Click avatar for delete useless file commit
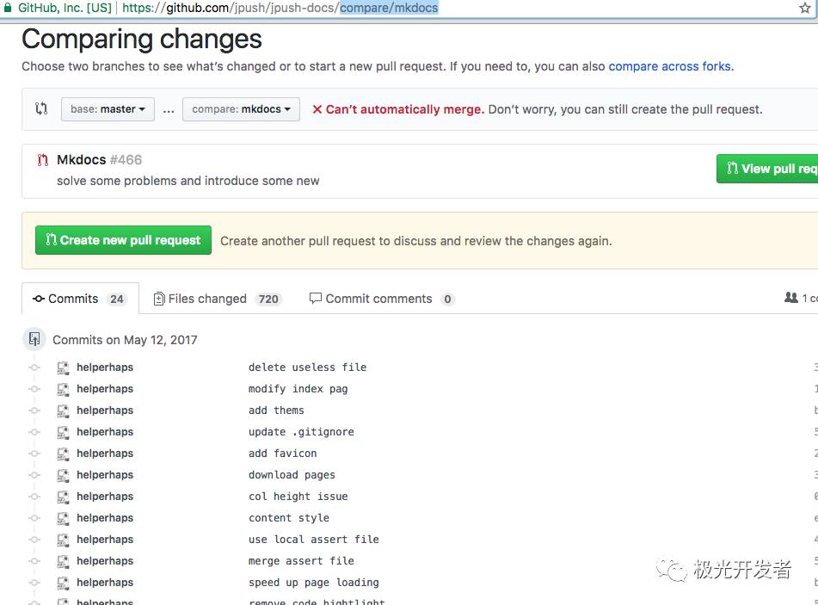This screenshot has height=605, width=818. click(63, 368)
